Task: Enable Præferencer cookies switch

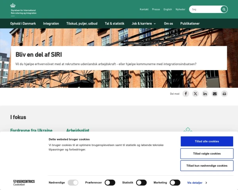Action: [x=110, y=182]
